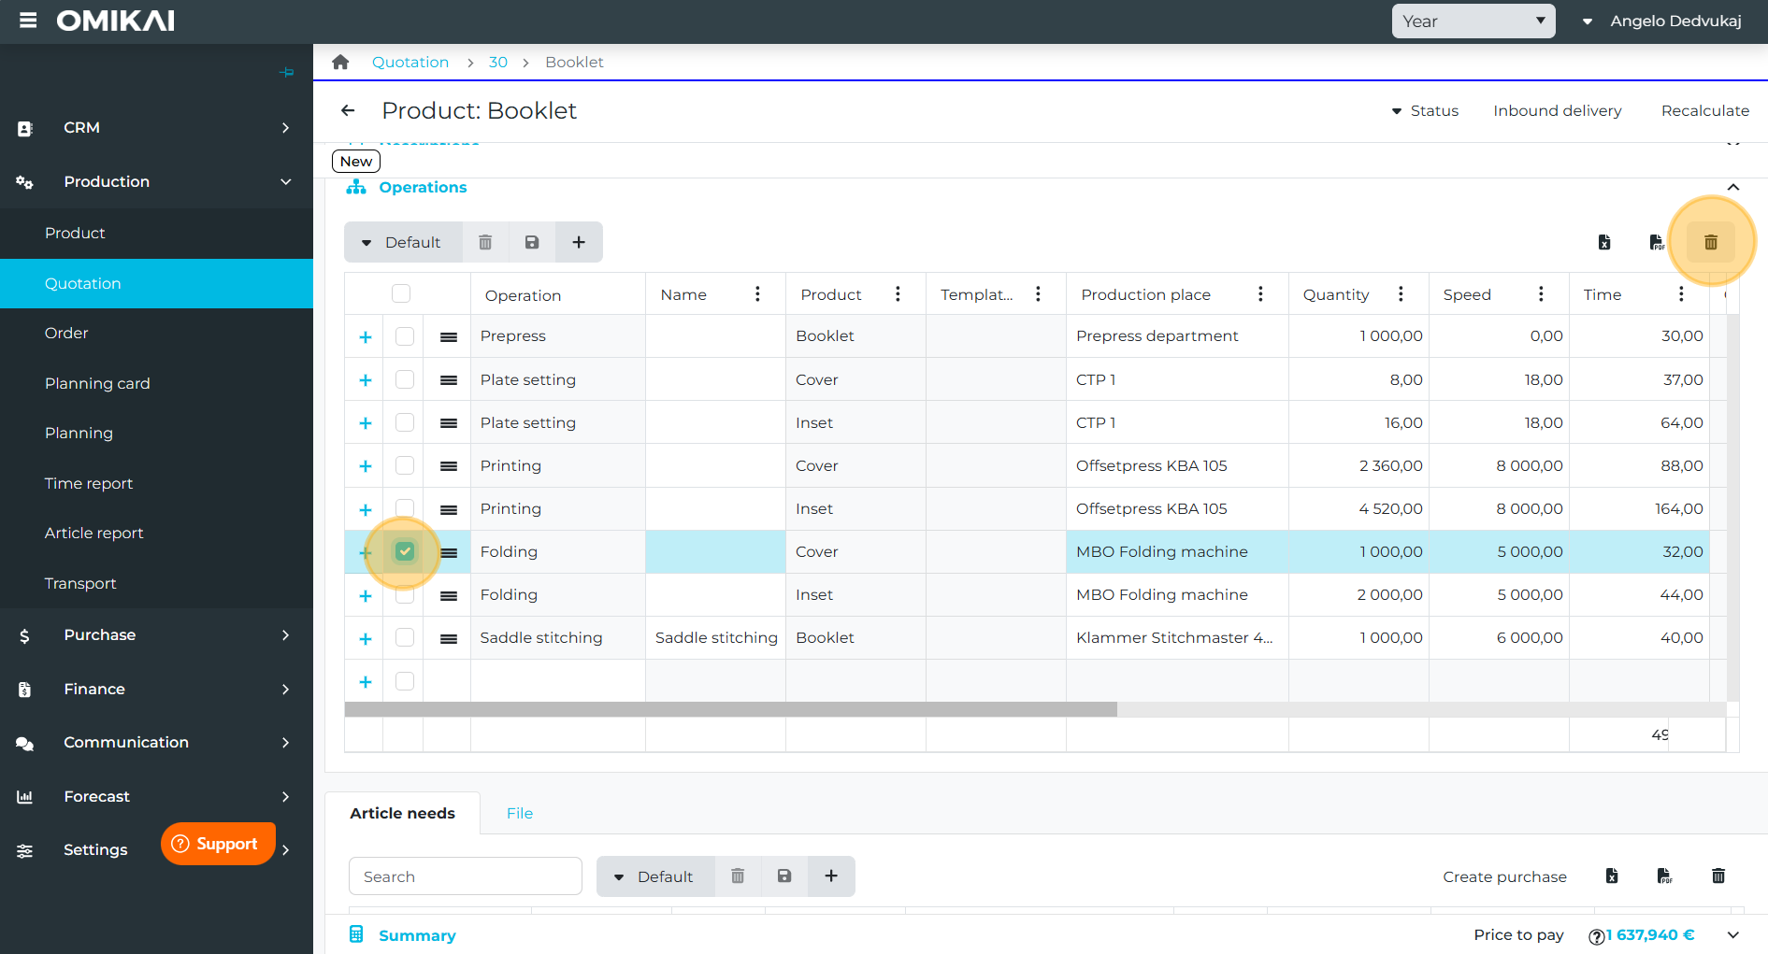Screen dimensions: 1768x954
Task: Click the back arrow beside Product: Booklet
Action: tap(348, 110)
